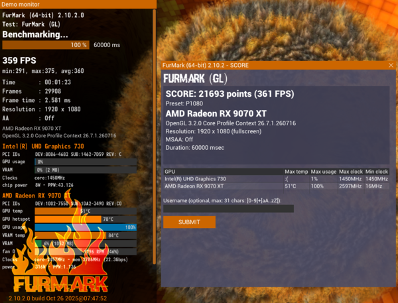
Task: Click the MSAA: Off line
Action: click(x=179, y=140)
